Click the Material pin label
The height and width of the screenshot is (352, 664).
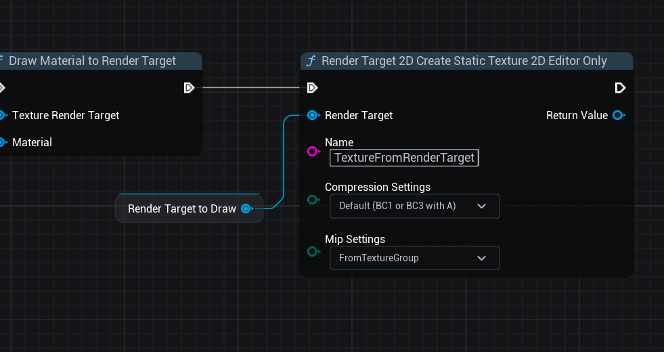coord(32,142)
